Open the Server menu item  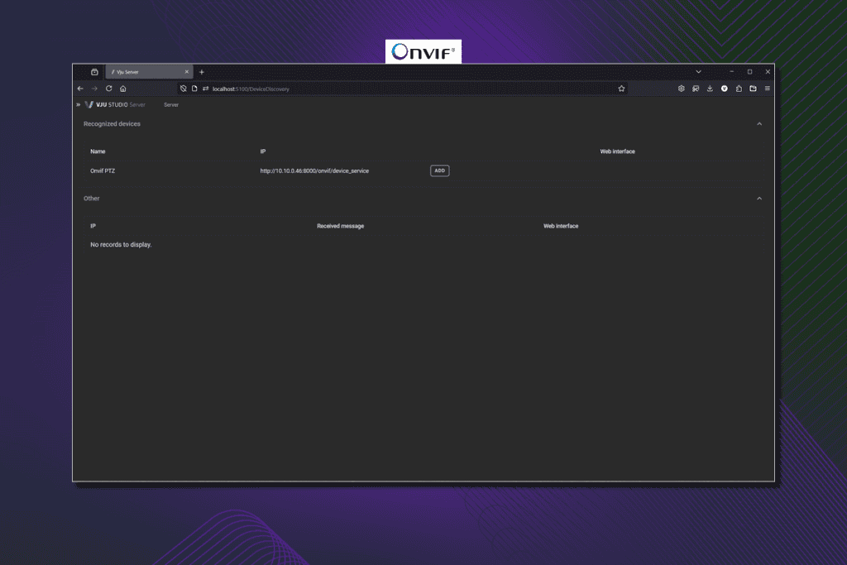click(171, 105)
